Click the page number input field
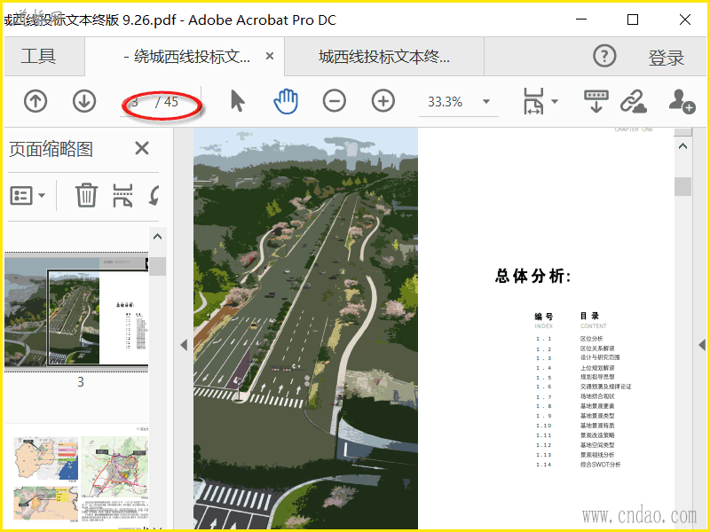Screen dimensions: 710x532 [x=136, y=102]
